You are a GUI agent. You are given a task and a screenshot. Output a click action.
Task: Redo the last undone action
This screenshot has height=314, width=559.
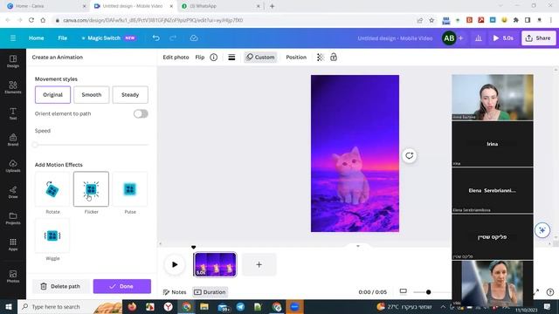click(173, 38)
